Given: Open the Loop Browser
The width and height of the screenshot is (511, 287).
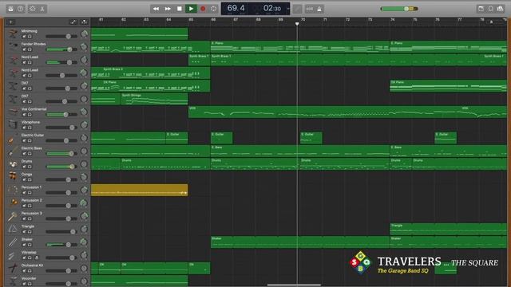Looking at the screenshot, I should (x=491, y=9).
